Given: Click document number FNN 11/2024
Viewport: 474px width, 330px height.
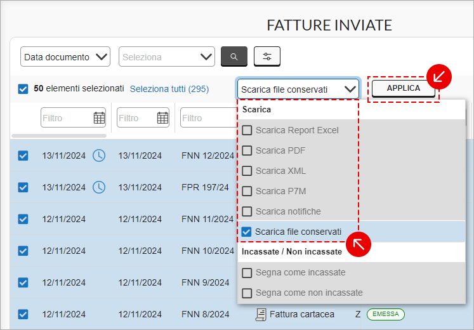Looking at the screenshot, I should pyautogui.click(x=207, y=219).
